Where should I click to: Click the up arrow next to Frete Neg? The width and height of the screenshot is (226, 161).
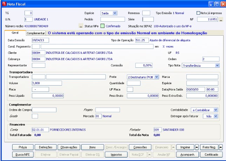pyautogui.click(x=221, y=147)
